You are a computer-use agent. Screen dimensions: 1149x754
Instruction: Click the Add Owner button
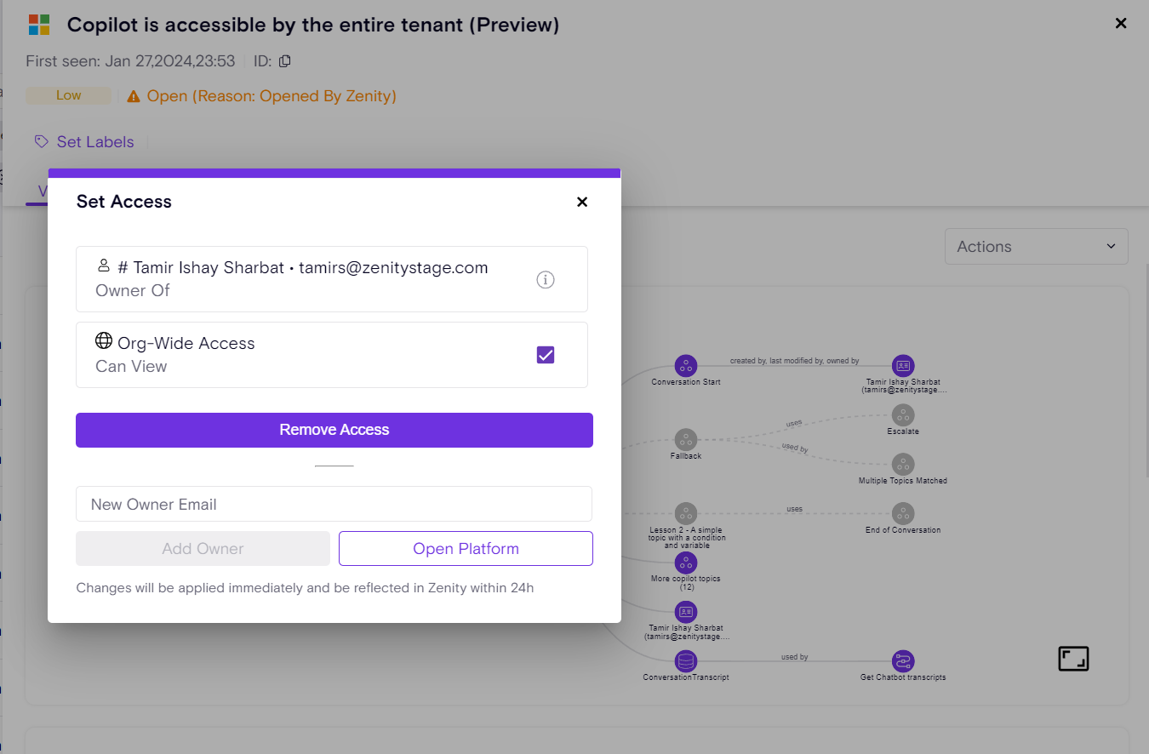coord(203,549)
